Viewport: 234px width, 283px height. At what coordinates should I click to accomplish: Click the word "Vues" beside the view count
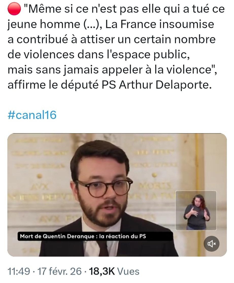(128, 271)
